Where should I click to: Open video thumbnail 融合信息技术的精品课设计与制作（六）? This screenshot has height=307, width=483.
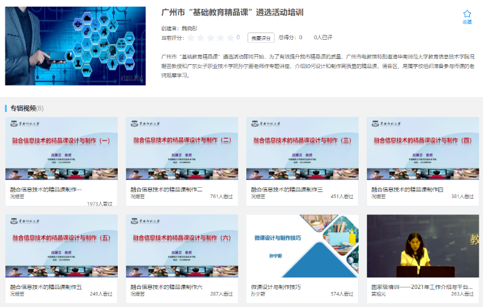point(182,246)
